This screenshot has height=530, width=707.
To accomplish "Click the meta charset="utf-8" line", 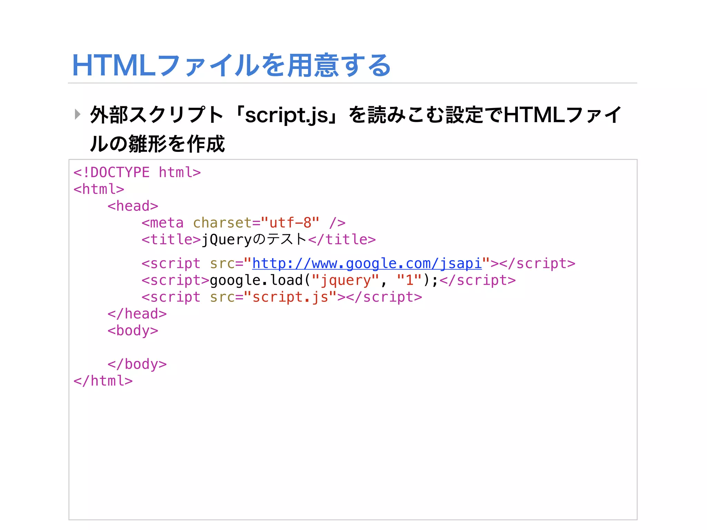I will pyautogui.click(x=243, y=223).
